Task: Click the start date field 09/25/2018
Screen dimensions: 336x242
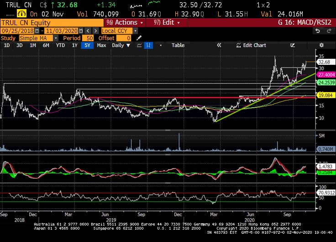Action: click(17, 31)
